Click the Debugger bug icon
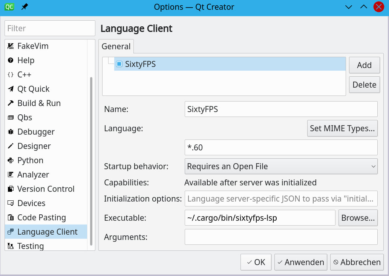This screenshot has width=389, height=276. coord(11,132)
